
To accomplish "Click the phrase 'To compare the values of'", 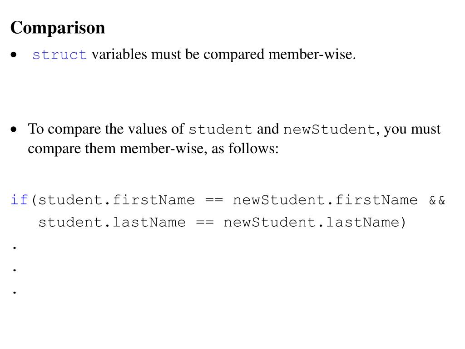I will click(106, 129).
